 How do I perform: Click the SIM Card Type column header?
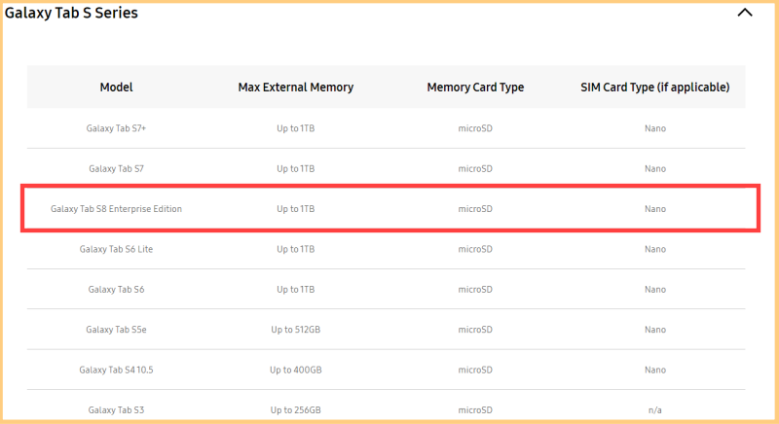click(654, 88)
